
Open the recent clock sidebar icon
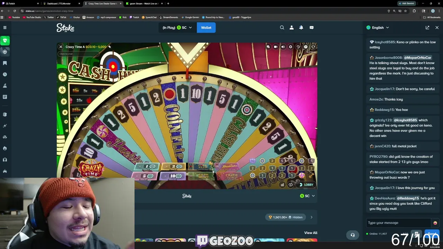click(5, 74)
